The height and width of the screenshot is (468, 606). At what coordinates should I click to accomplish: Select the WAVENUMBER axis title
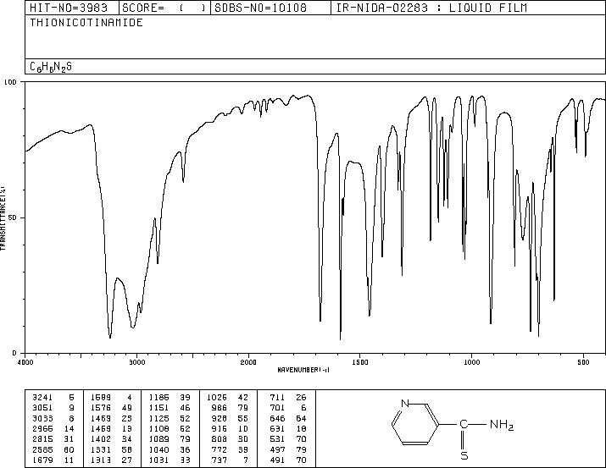[x=303, y=370]
